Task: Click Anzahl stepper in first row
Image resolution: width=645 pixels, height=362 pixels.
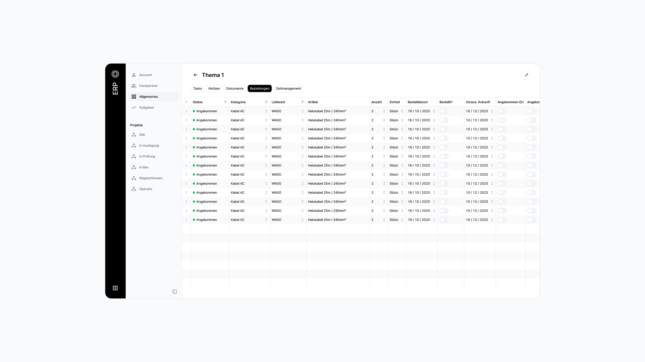Action: pos(384,111)
